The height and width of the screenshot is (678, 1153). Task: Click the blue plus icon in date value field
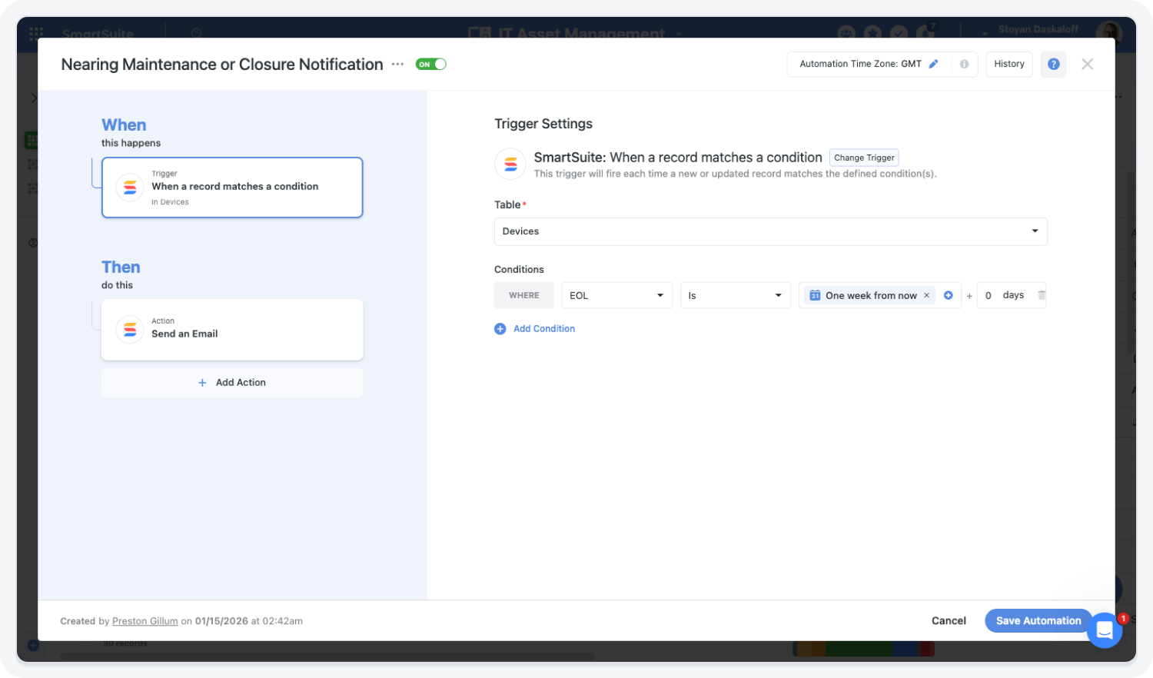click(948, 295)
